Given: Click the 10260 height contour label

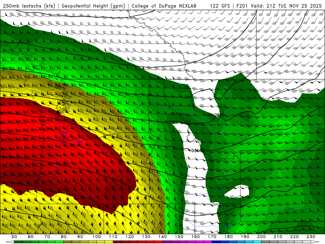Looking at the screenshot, I should pyautogui.click(x=195, y=150).
